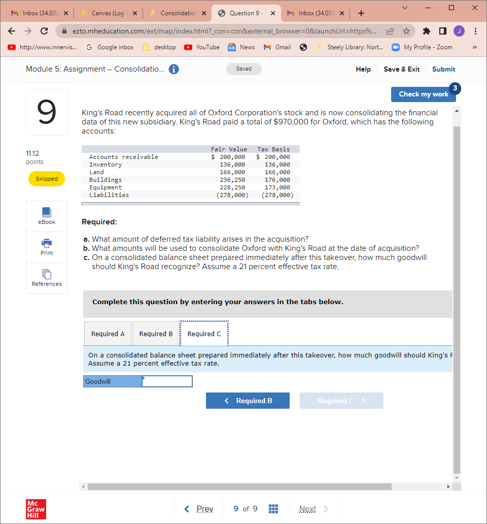The height and width of the screenshot is (524, 487).
Task: Open the Help link
Action: click(x=363, y=69)
